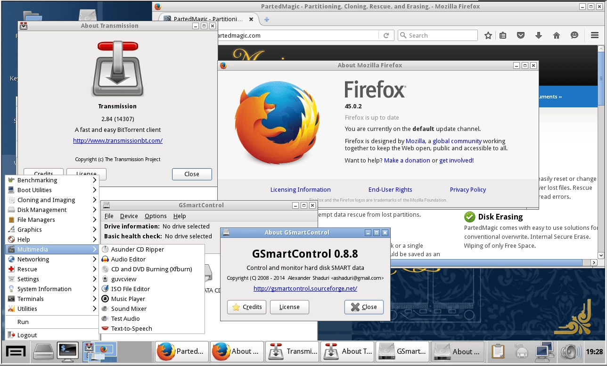Select Run from the start menu
Image resolution: width=607 pixels, height=366 pixels.
tap(52, 322)
